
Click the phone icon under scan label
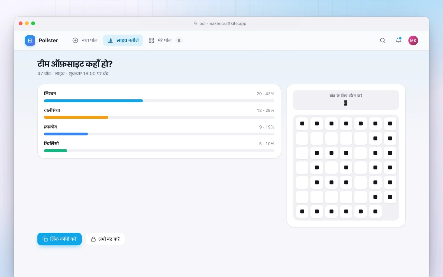(345, 103)
